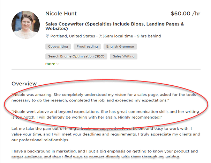This screenshot has height=163, width=211.
Task: Click the location pin icon beside Portland
Action: click(47, 36)
